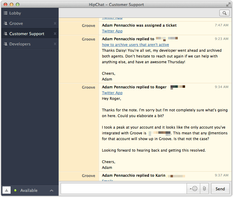This screenshot has height=197, width=233.
Task: Open the Lobby
Action: point(15,13)
